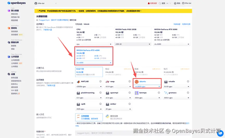
Task: Select 工作空间 access method
Action: click(89, 117)
